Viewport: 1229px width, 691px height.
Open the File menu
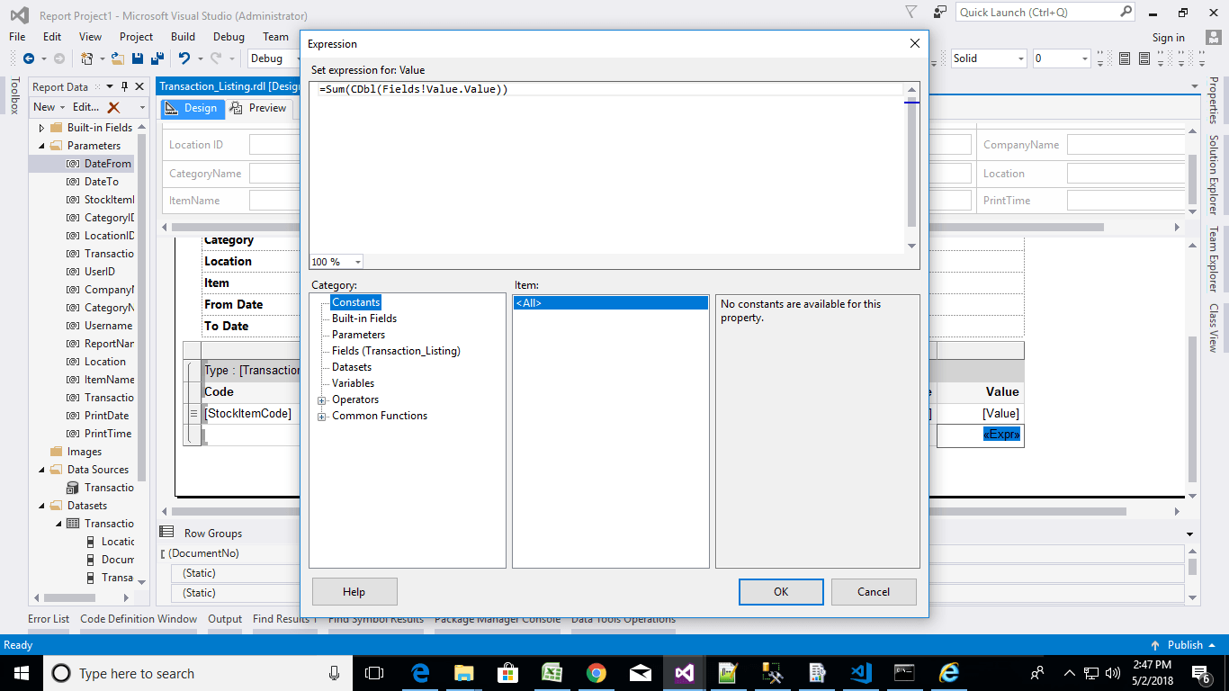tap(17, 37)
